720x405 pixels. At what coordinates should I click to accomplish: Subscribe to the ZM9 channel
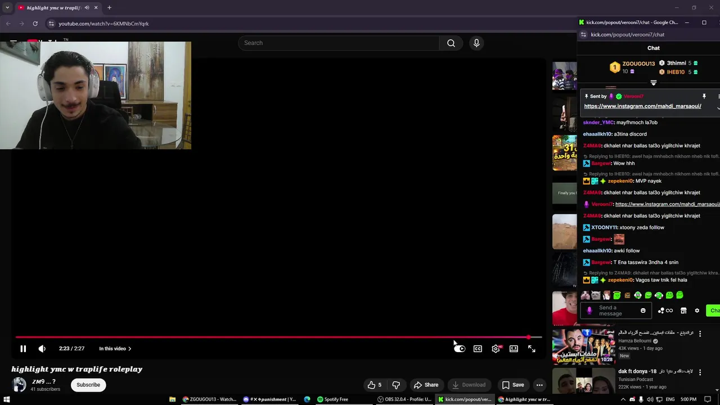click(x=88, y=385)
